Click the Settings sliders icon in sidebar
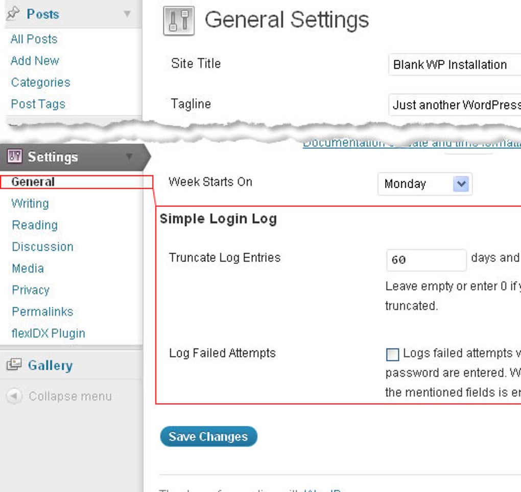This screenshot has height=492, width=521. point(14,156)
